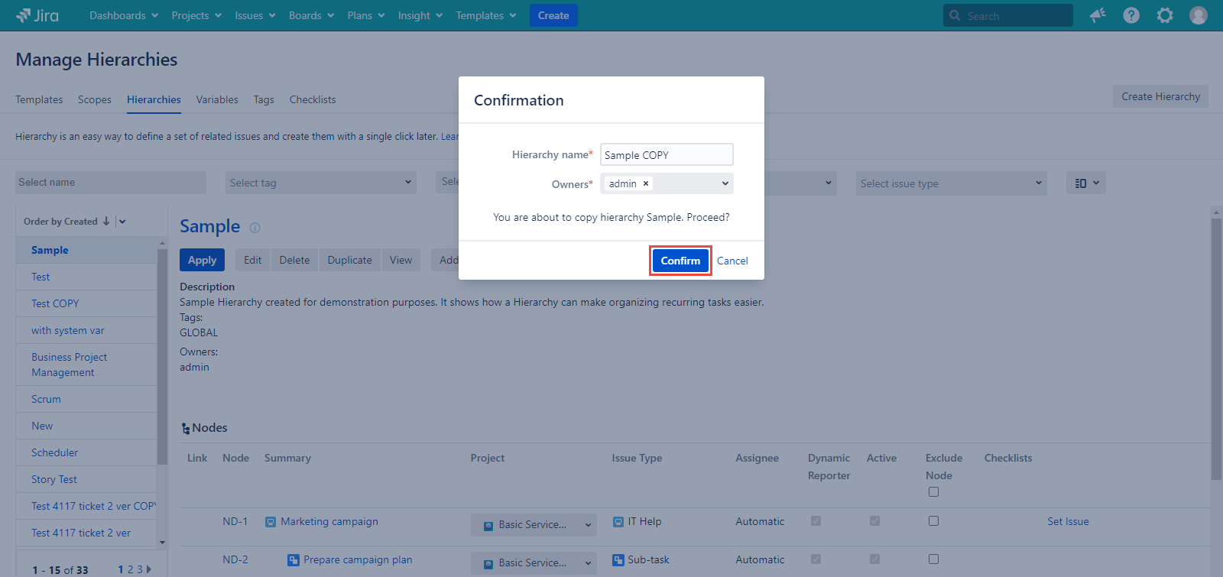Toggle Exclude Node checkbox for ND-1
This screenshot has width=1223, height=577.
(x=933, y=521)
